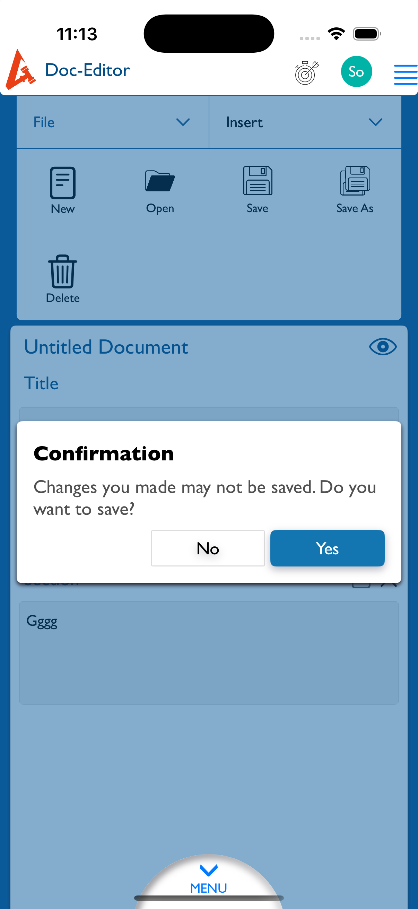This screenshot has height=909, width=418.
Task: Tap the Doc-Editor app logo
Action: coord(20,70)
